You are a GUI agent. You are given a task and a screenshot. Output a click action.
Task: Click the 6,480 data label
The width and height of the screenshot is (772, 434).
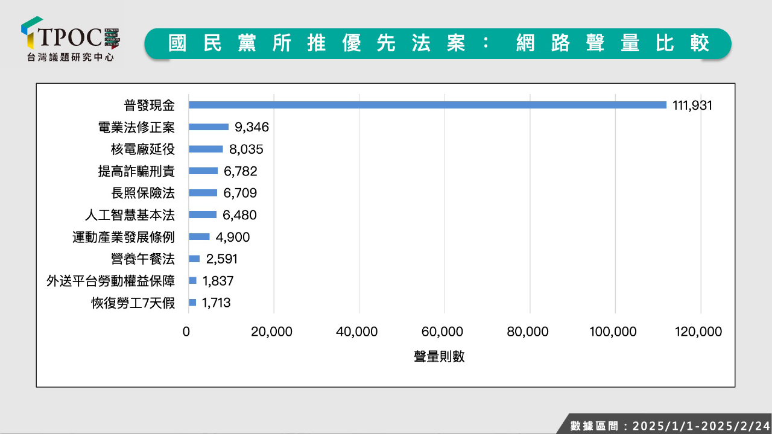click(240, 215)
